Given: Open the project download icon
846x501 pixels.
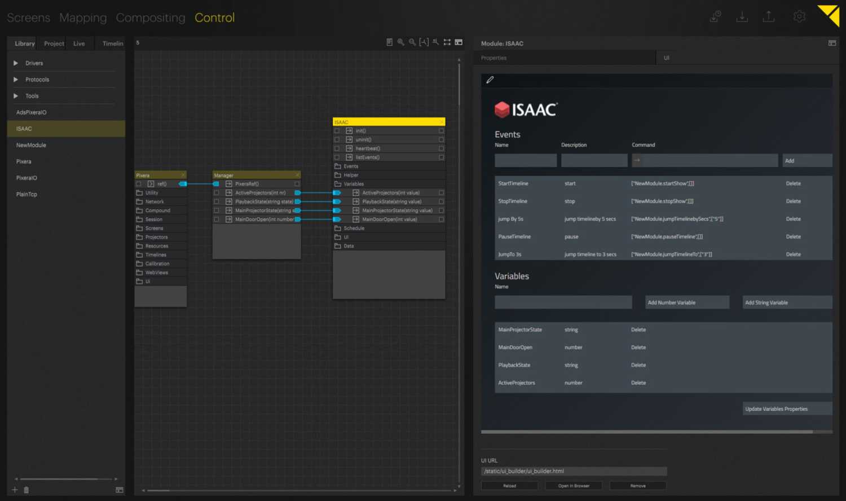Looking at the screenshot, I should click(742, 16).
